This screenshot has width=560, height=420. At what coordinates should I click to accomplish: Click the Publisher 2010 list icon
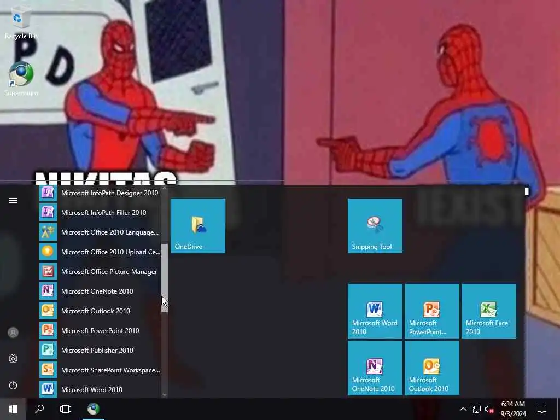(x=48, y=350)
